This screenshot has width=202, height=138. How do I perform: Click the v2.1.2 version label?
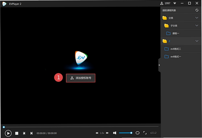point(153,133)
